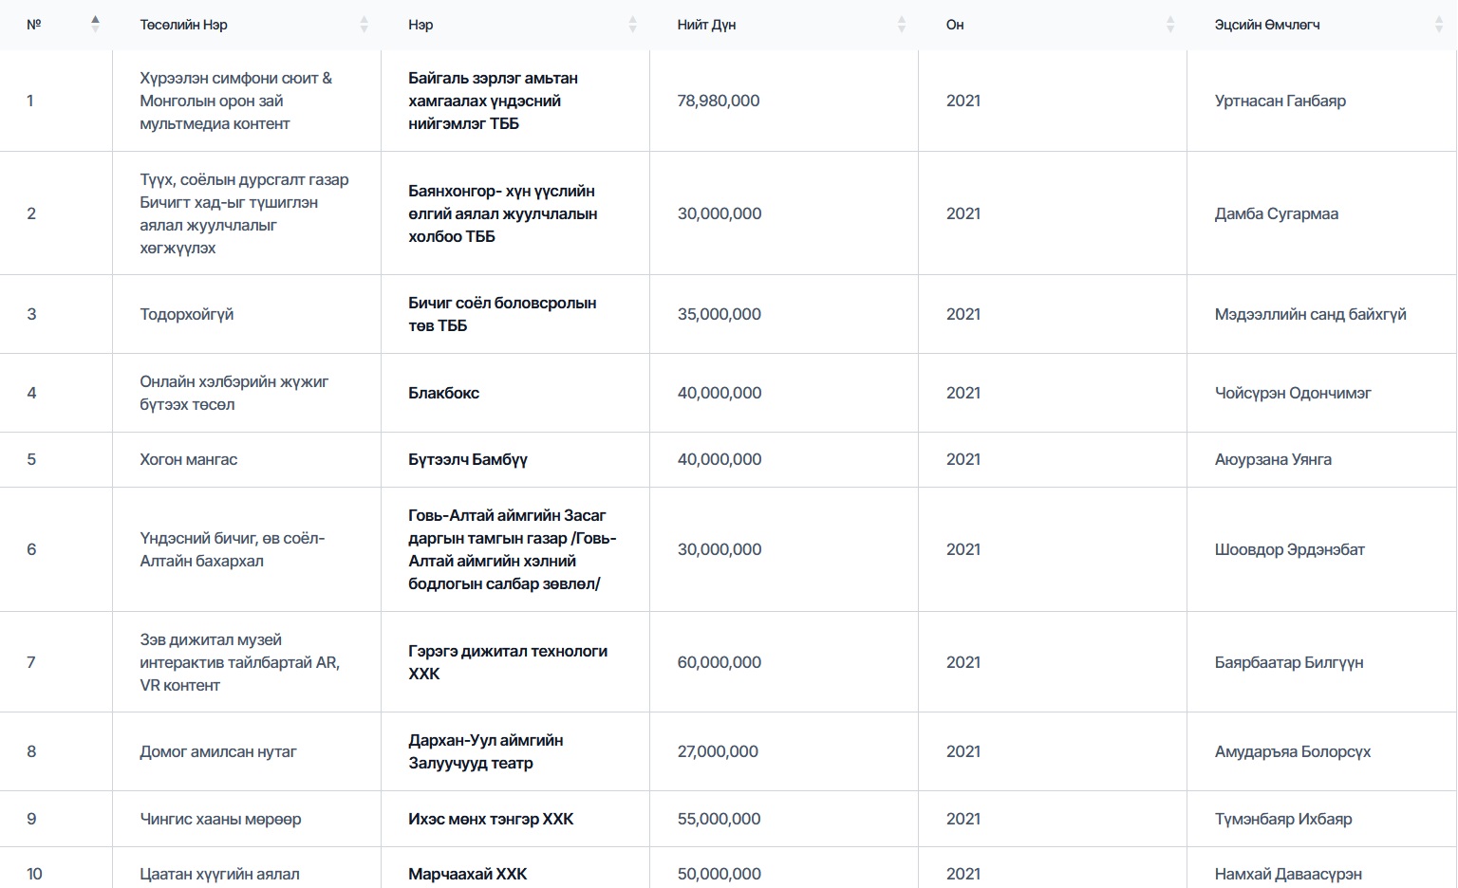Screen dimensions: 1458x888
Task: Open Гэрэгэ дижитал технологи ХХК entry
Action: pos(507,662)
